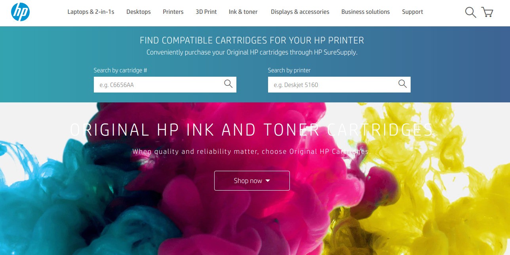This screenshot has height=255, width=510.
Task: Open Business solutions menu
Action: 365,12
